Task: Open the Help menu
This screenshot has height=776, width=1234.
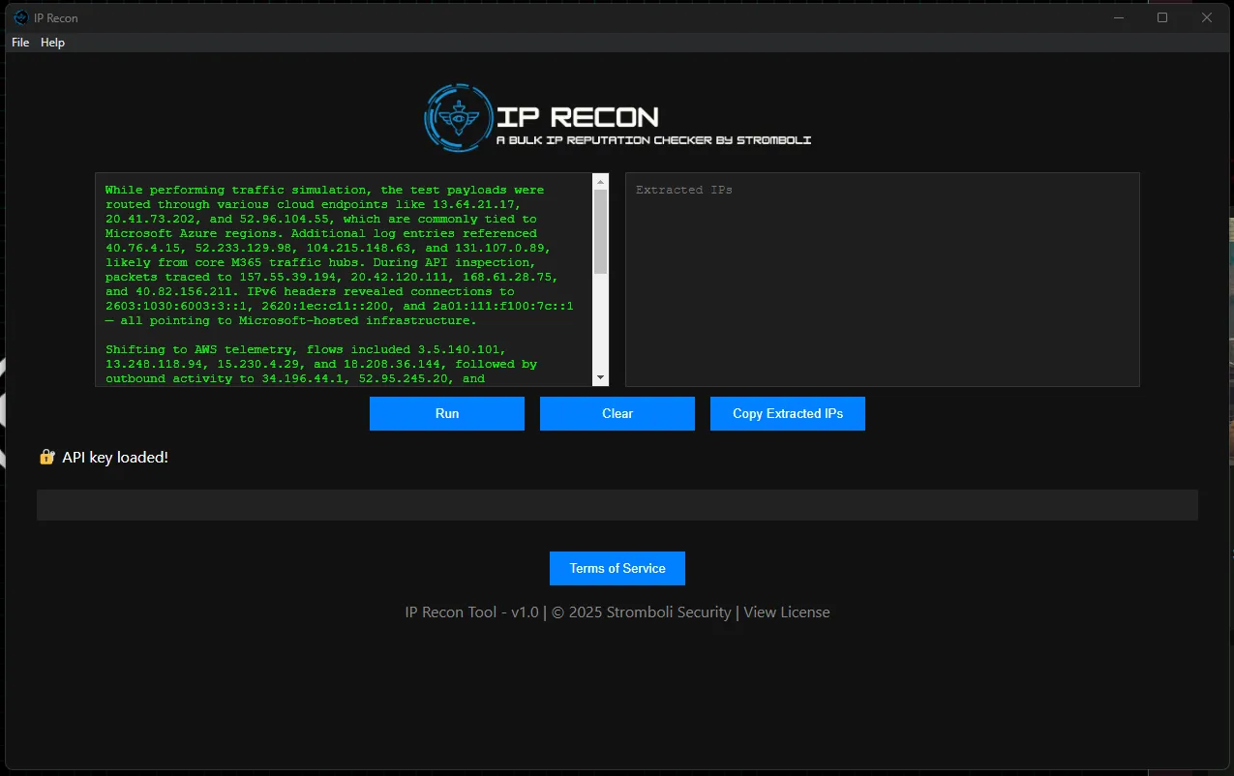Action: (x=52, y=43)
